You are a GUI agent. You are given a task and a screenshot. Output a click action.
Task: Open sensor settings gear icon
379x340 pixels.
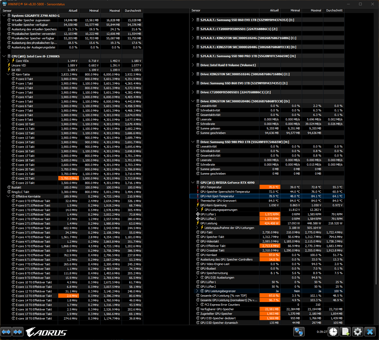(358, 332)
